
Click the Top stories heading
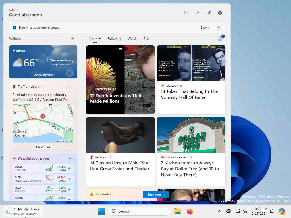(103, 194)
